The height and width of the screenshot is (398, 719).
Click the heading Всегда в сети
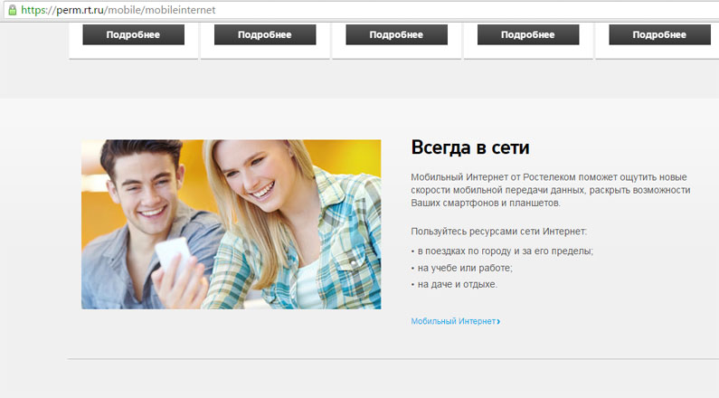(x=469, y=147)
